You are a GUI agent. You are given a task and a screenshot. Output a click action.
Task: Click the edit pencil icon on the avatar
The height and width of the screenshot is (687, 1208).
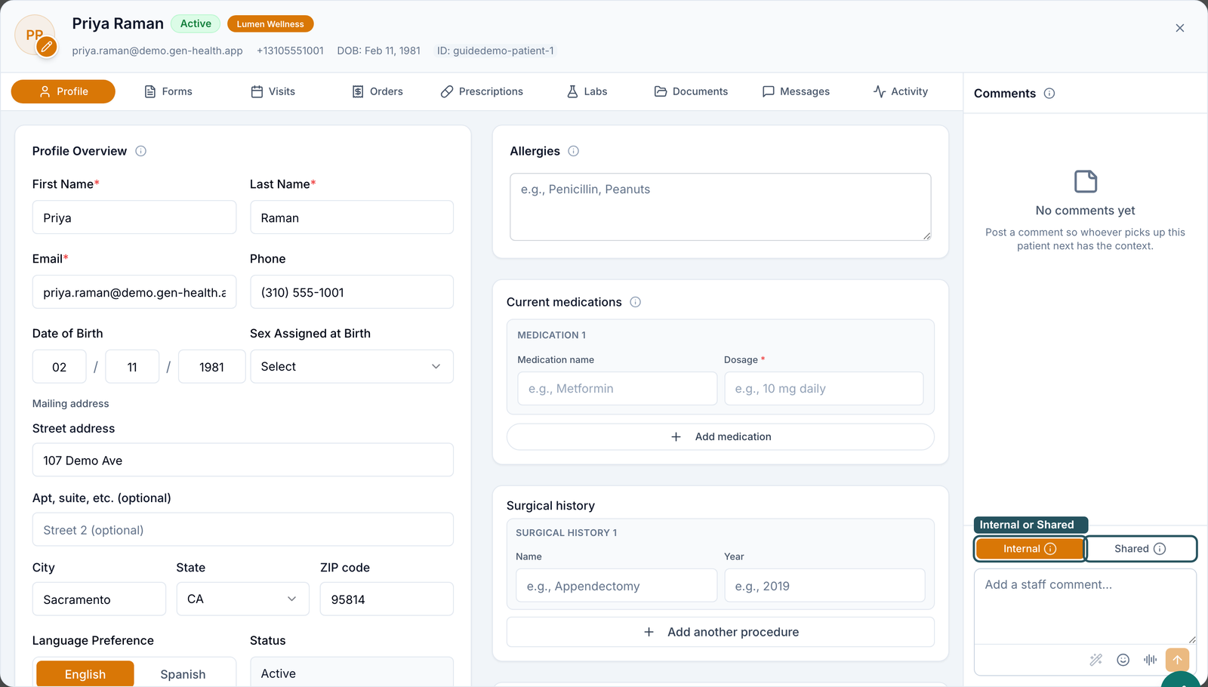(x=47, y=47)
